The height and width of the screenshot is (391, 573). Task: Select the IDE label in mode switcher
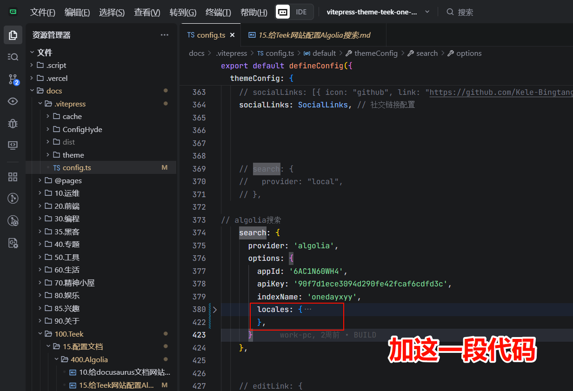301,12
